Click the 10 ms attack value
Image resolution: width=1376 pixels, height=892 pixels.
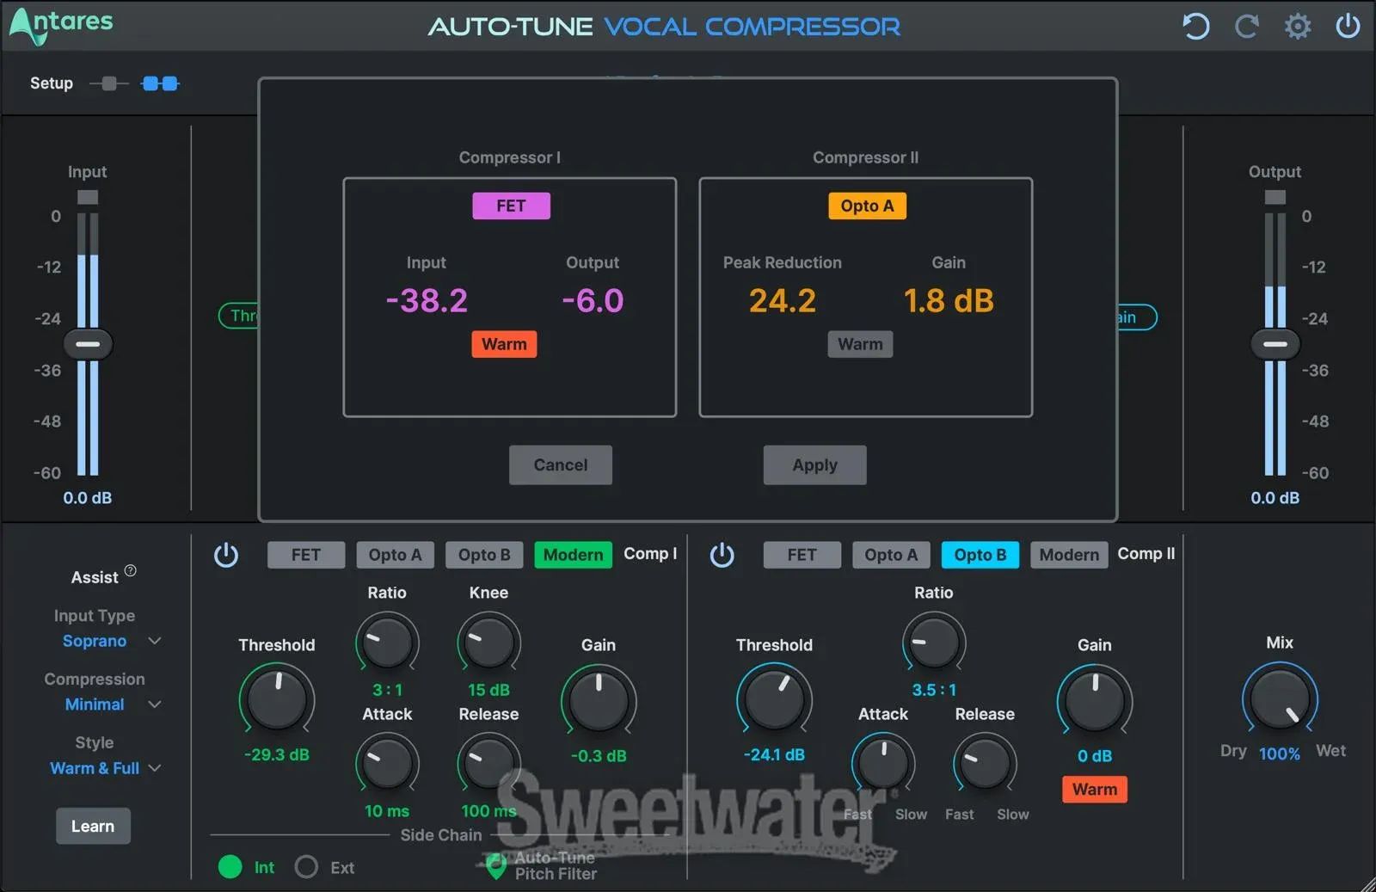point(387,811)
